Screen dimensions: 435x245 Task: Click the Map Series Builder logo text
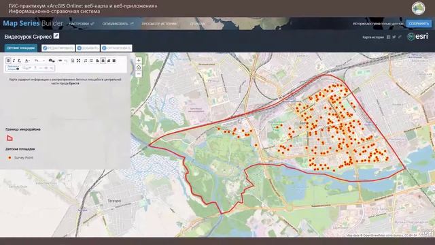coord(33,23)
